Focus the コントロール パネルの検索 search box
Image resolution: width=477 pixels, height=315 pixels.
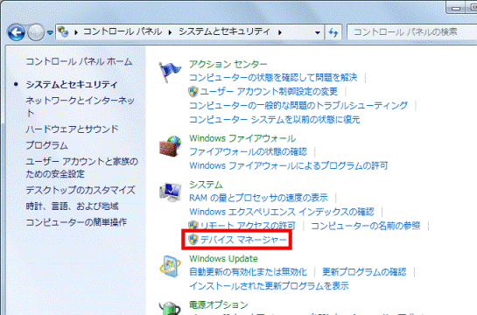pos(412,31)
